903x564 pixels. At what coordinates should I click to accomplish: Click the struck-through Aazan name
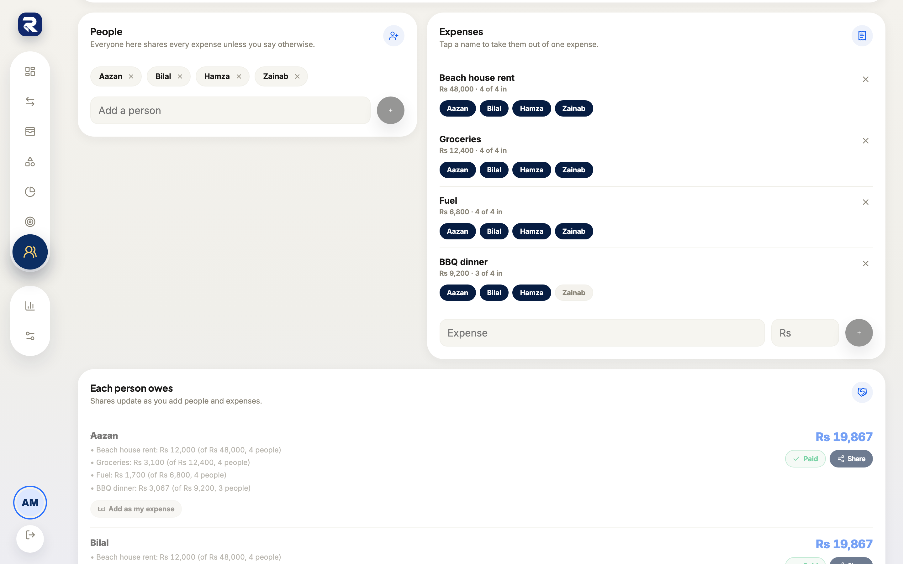104,436
